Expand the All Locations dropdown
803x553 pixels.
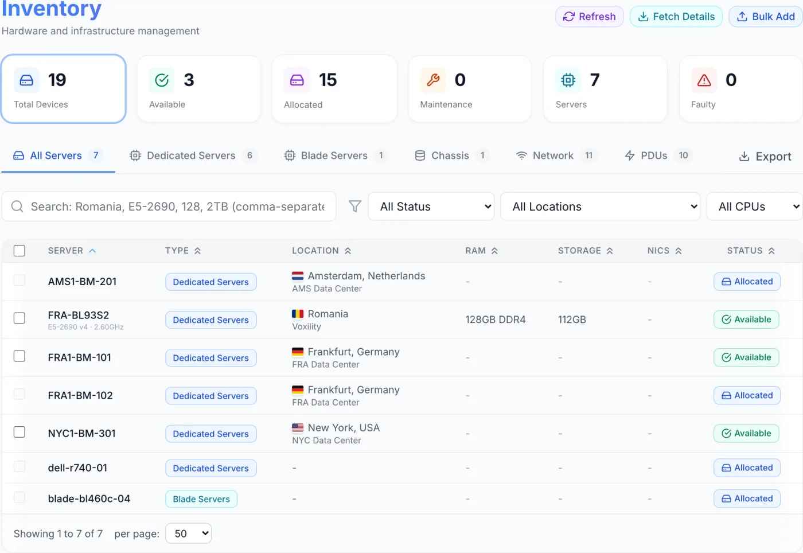[x=601, y=207]
